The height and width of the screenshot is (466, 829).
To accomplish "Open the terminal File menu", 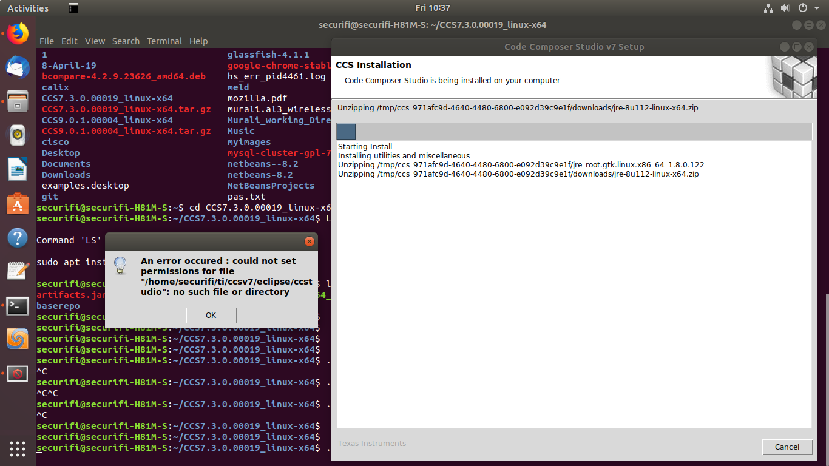I will coord(47,41).
